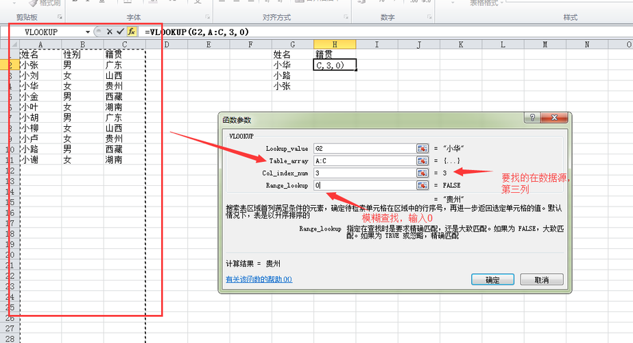This screenshot has height=343, width=633.
Task: Select column A header
Action: pos(40,45)
